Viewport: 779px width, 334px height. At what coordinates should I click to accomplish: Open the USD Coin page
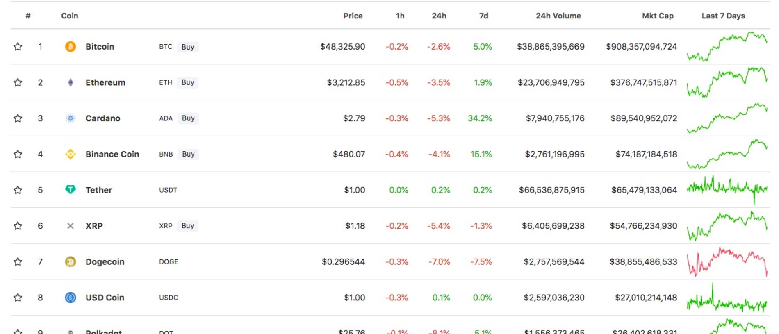coord(105,298)
